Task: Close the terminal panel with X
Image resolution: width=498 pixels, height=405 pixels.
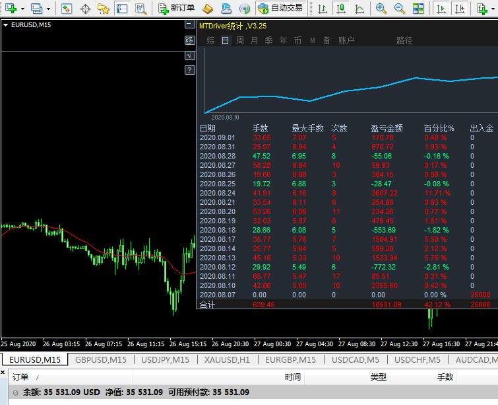Action: pos(3,372)
